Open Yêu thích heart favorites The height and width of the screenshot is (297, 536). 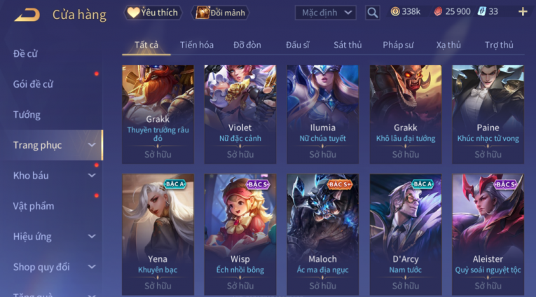[153, 13]
